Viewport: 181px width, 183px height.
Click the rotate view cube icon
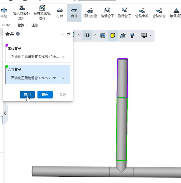[123, 35]
